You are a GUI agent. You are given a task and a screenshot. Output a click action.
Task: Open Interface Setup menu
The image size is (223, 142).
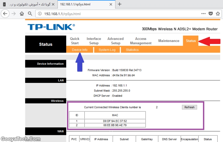94,41
